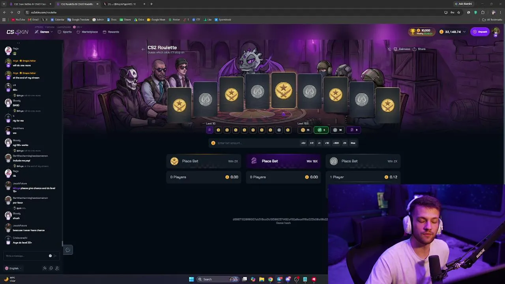Expand the 32,148.74 balance dropdown
Image resolution: width=505 pixels, height=284 pixels.
[x=452, y=32]
